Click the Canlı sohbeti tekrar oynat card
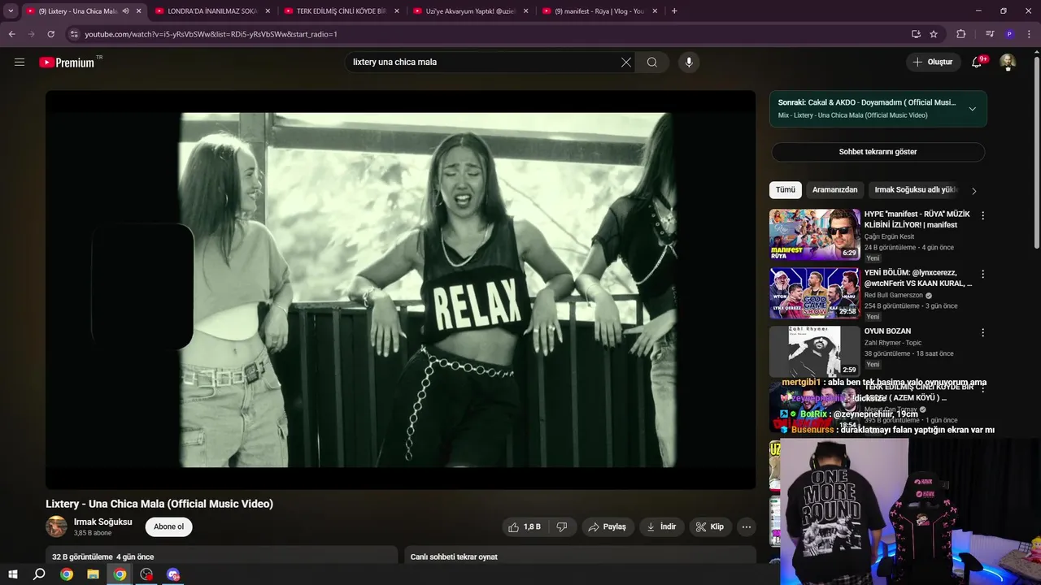The width and height of the screenshot is (1041, 585). 580,557
